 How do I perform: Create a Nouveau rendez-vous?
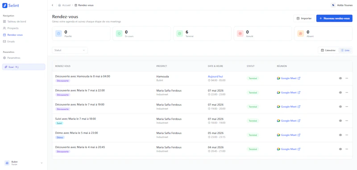(334, 18)
